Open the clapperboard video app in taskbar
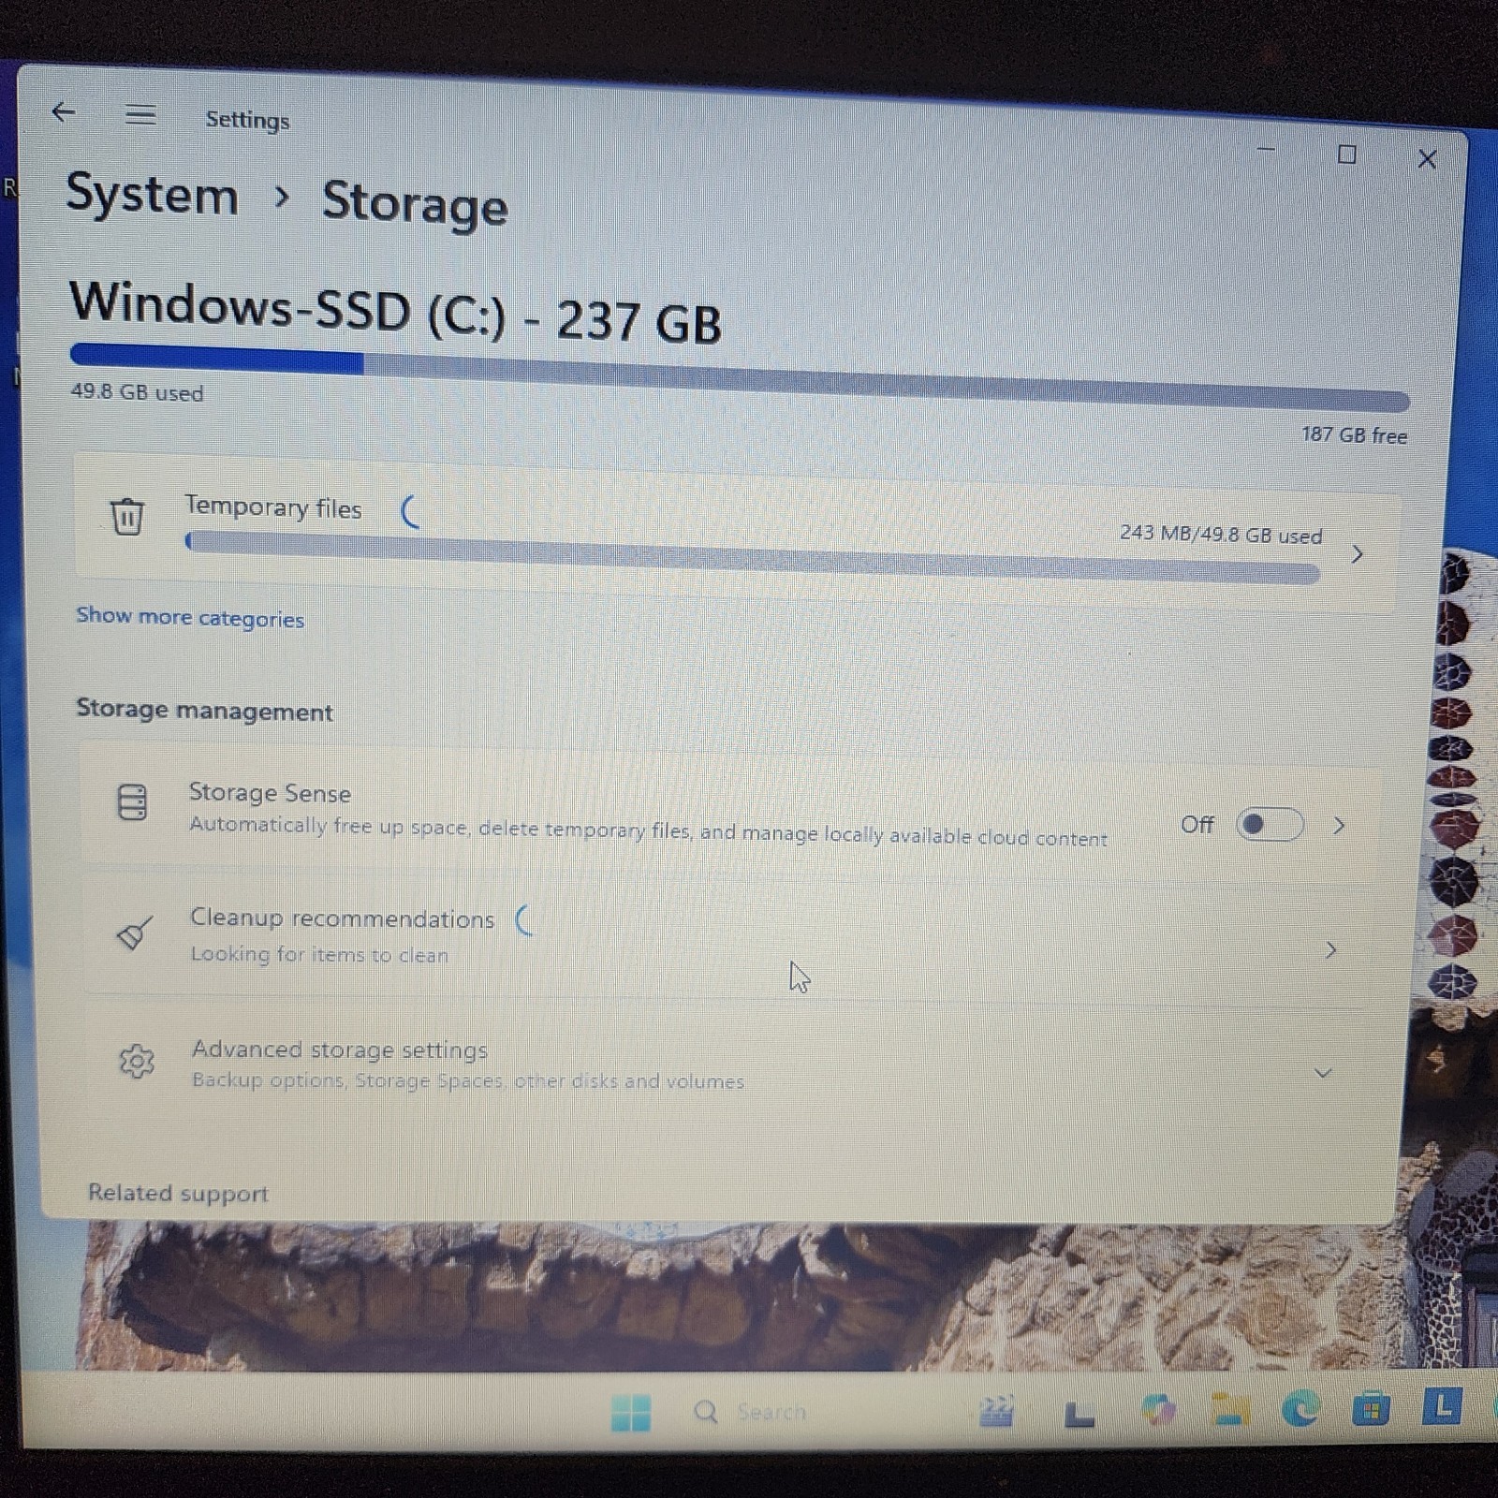This screenshot has width=1498, height=1498. pyautogui.click(x=996, y=1411)
